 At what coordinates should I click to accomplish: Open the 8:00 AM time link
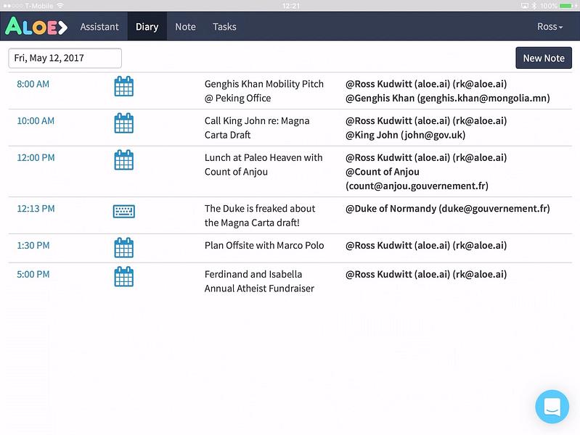33,84
